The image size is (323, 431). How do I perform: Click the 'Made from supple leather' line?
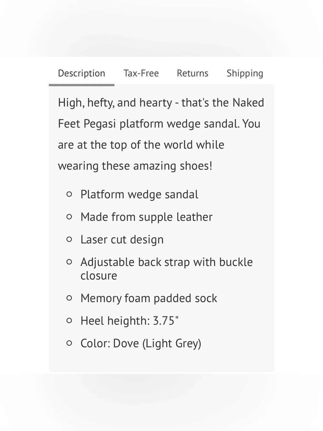coord(146,217)
